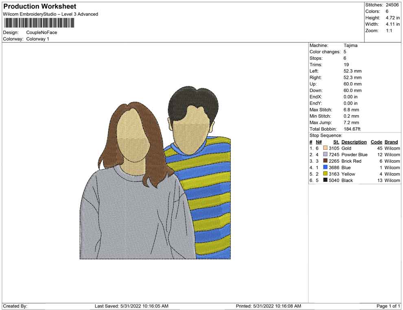Click the Black thread color swatch
Image resolution: width=403 pixels, height=310 pixels.
325,180
